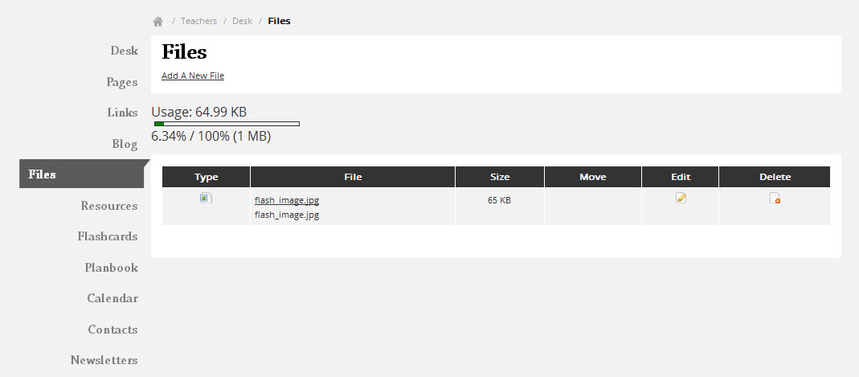Edit flash_image.jpg with the pencil icon
This screenshot has height=377, width=859.
pyautogui.click(x=681, y=198)
